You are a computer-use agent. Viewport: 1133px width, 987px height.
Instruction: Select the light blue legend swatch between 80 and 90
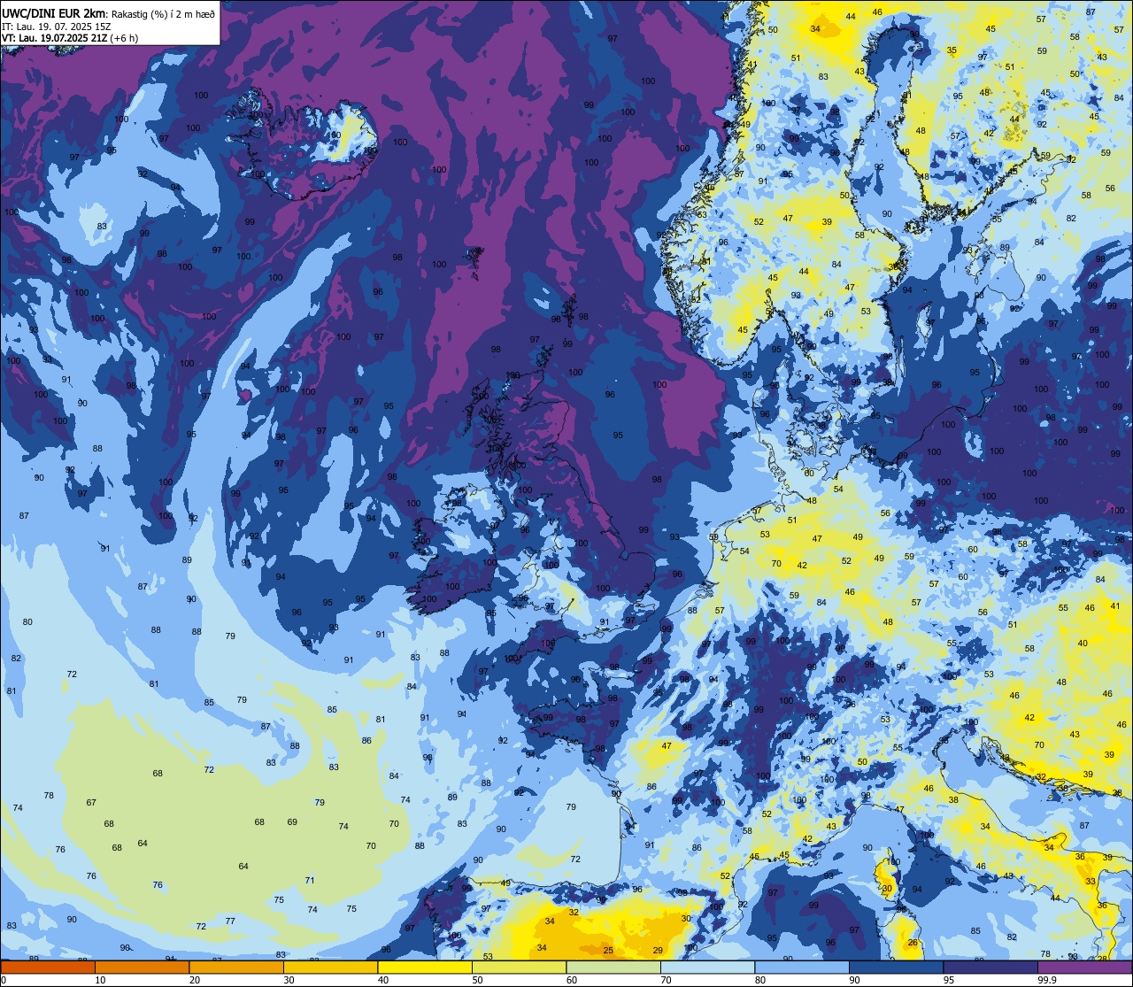(x=802, y=967)
